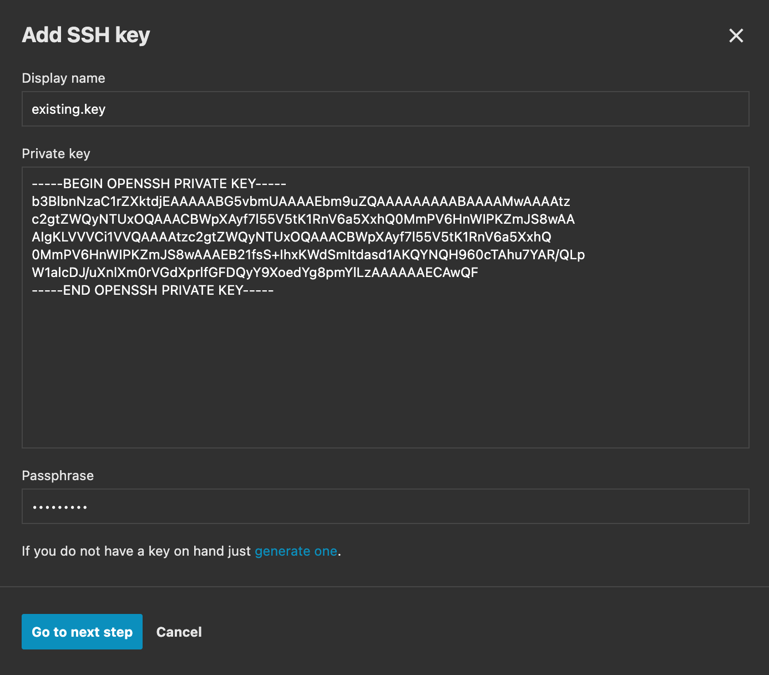This screenshot has width=769, height=675.
Task: Click the BEGIN OPENSSH PRIVATE KEY line
Action: coord(159,184)
